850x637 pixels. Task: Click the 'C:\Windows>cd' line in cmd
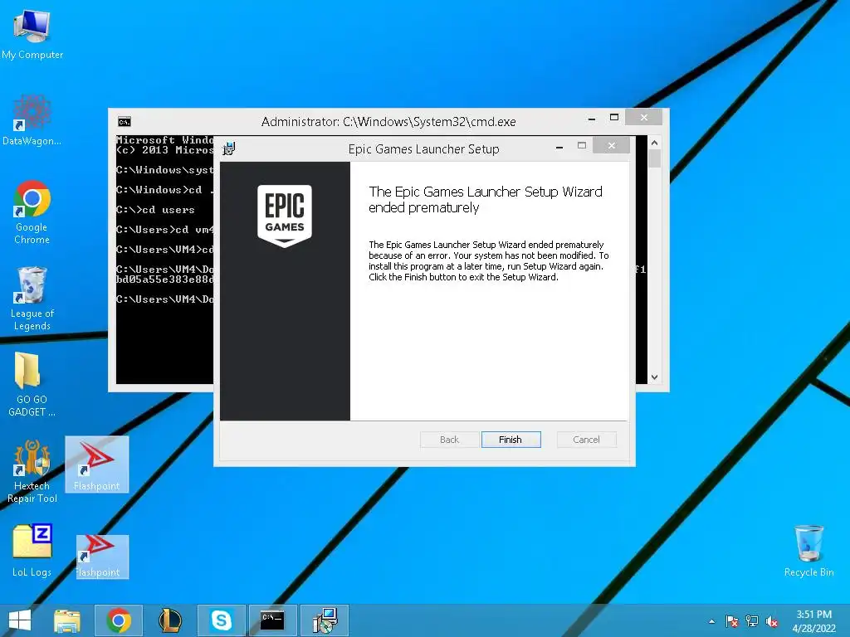tap(165, 190)
